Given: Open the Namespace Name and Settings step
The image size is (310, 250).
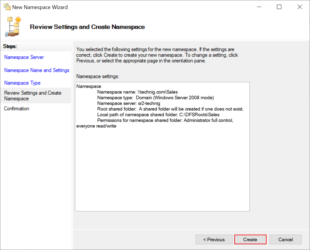Looking at the screenshot, I should point(37,70).
